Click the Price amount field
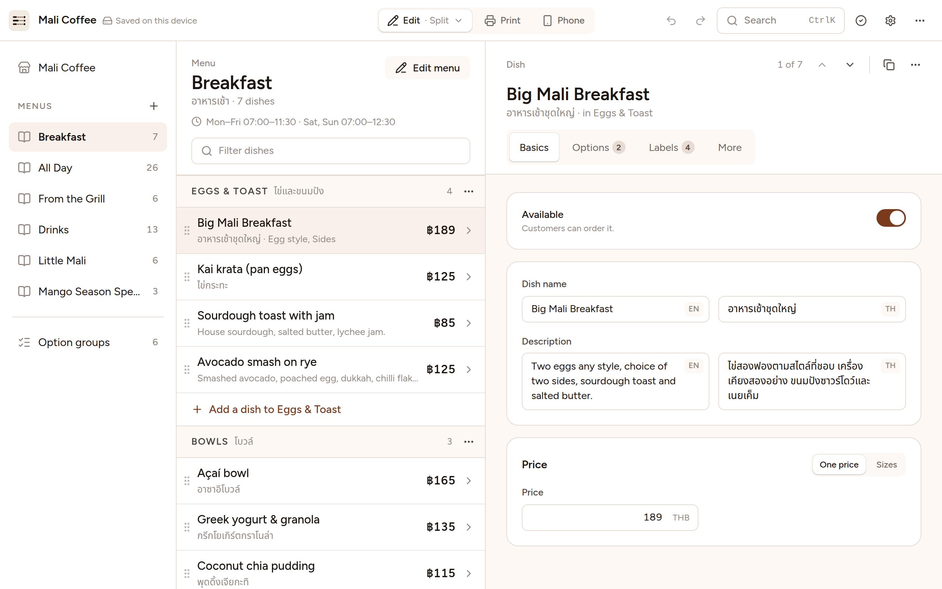This screenshot has width=942, height=589. 610,517
